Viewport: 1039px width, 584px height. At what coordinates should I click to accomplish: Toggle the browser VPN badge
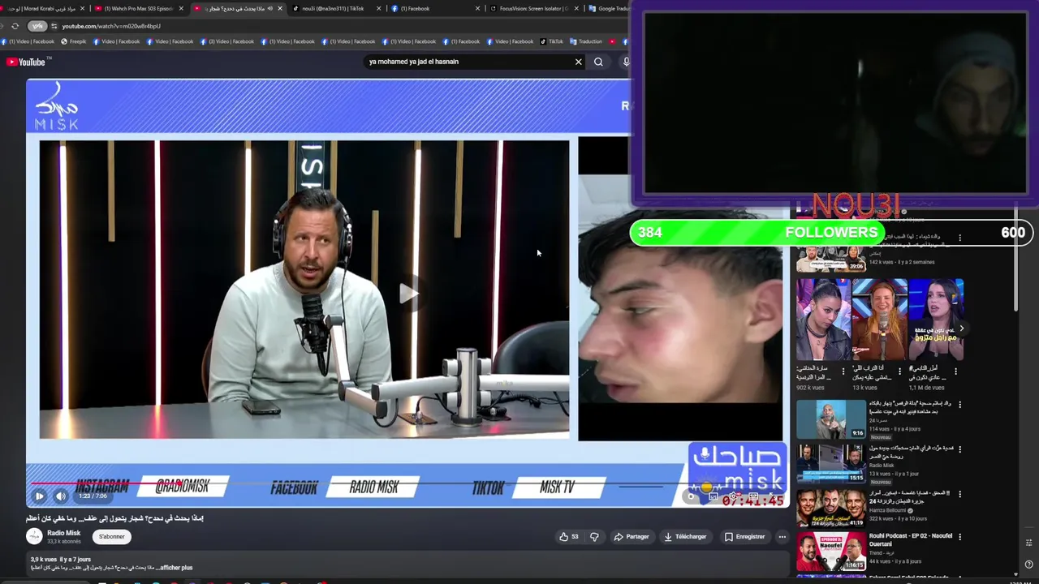(37, 26)
